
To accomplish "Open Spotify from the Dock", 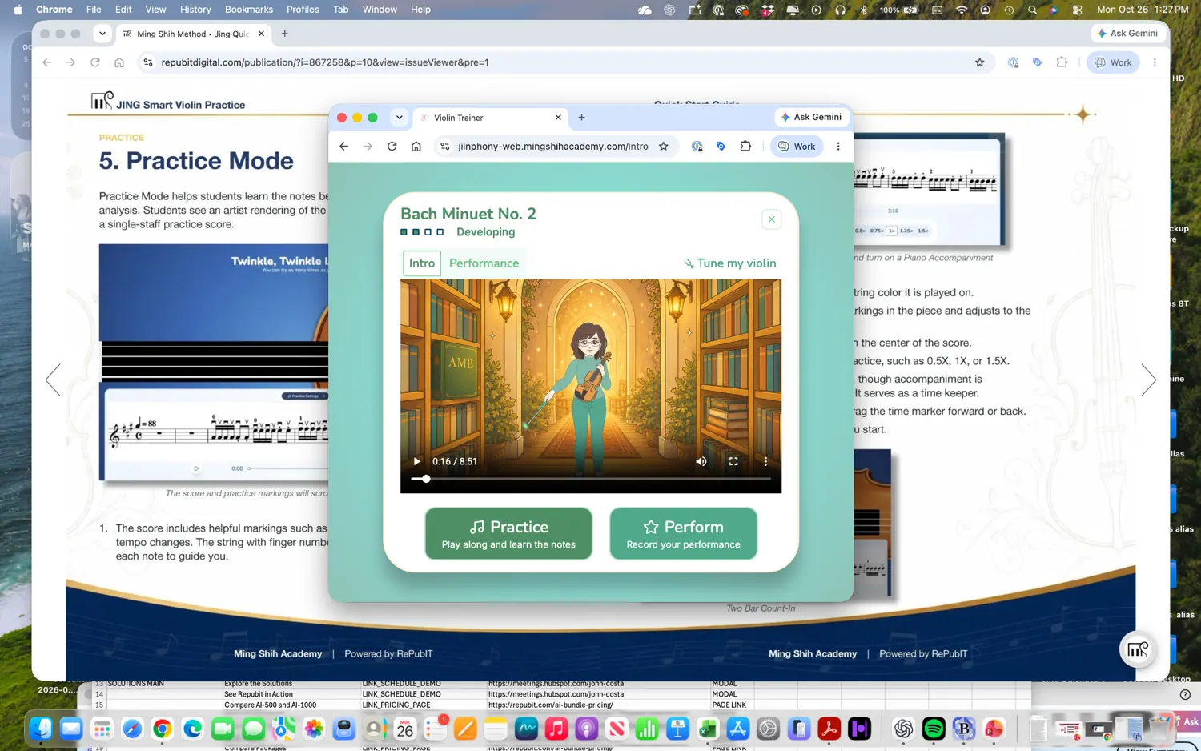I will pyautogui.click(x=934, y=729).
